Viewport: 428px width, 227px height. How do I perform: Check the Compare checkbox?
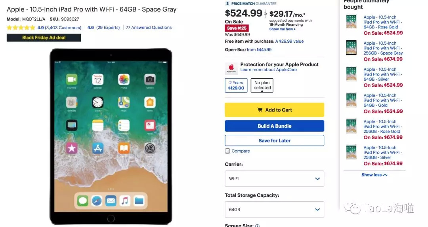(x=227, y=151)
